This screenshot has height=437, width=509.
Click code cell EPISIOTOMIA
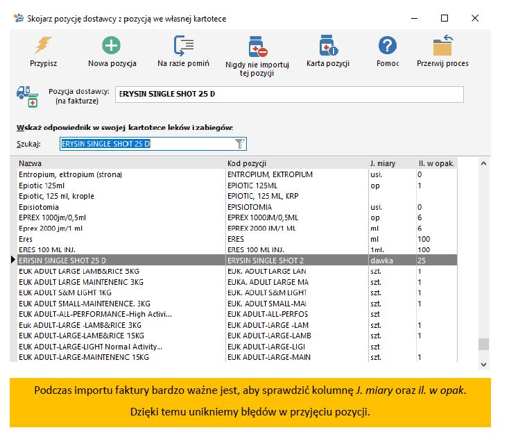297,207
